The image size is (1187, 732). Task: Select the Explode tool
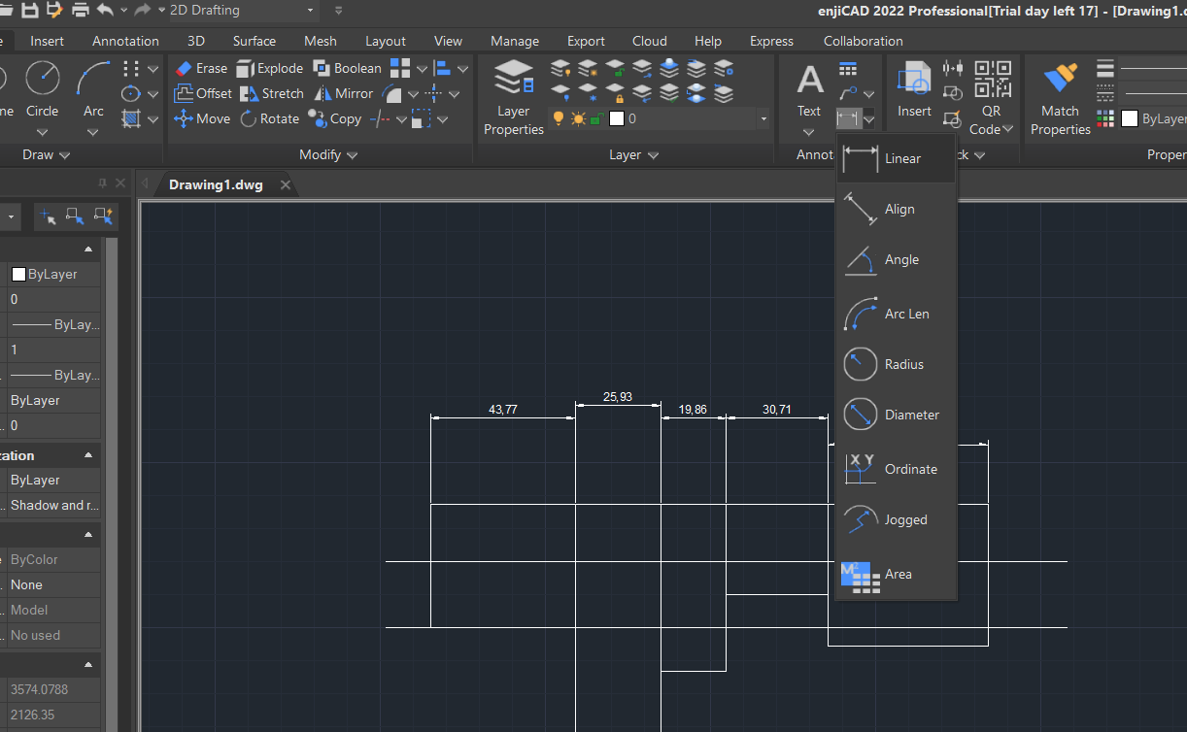(x=270, y=68)
